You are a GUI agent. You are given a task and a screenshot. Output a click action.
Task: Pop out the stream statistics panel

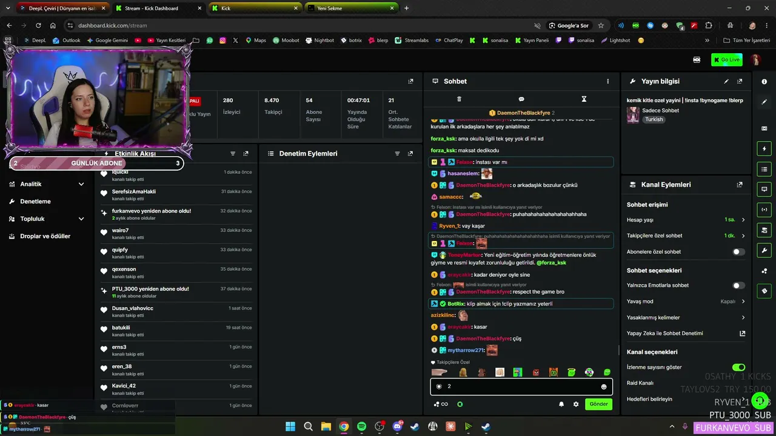pyautogui.click(x=410, y=81)
